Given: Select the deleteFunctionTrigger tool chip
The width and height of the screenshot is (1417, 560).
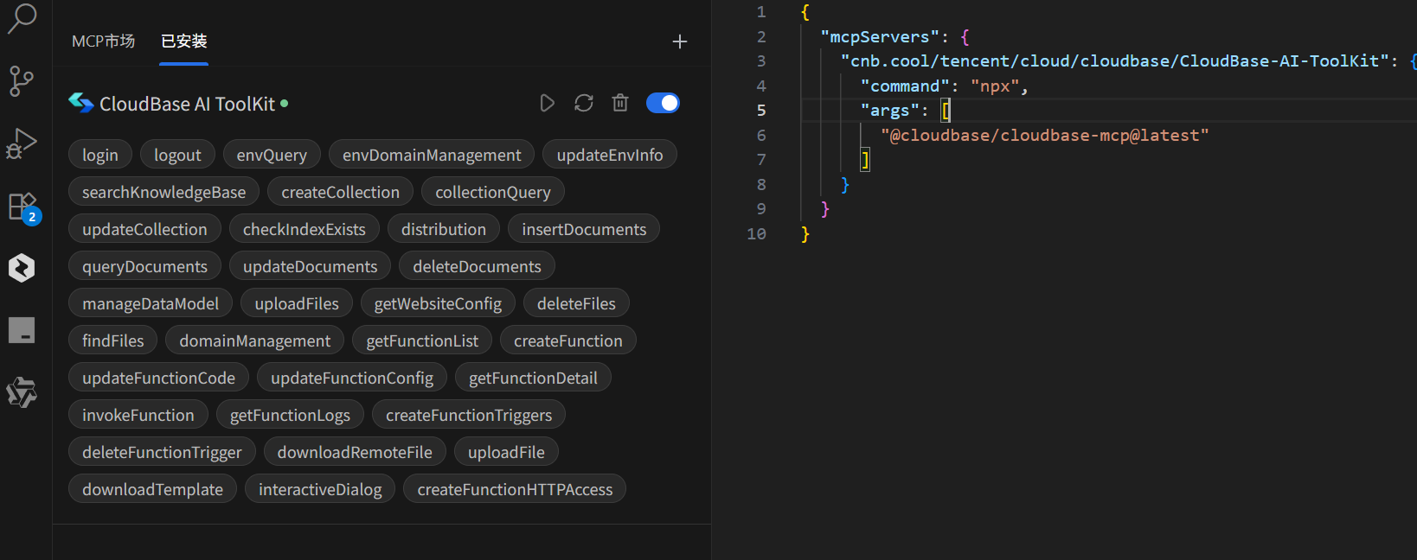Looking at the screenshot, I should [162, 452].
